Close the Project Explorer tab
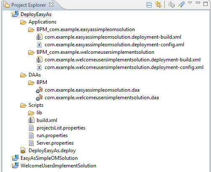The width and height of the screenshot is (211, 172). (51, 5)
